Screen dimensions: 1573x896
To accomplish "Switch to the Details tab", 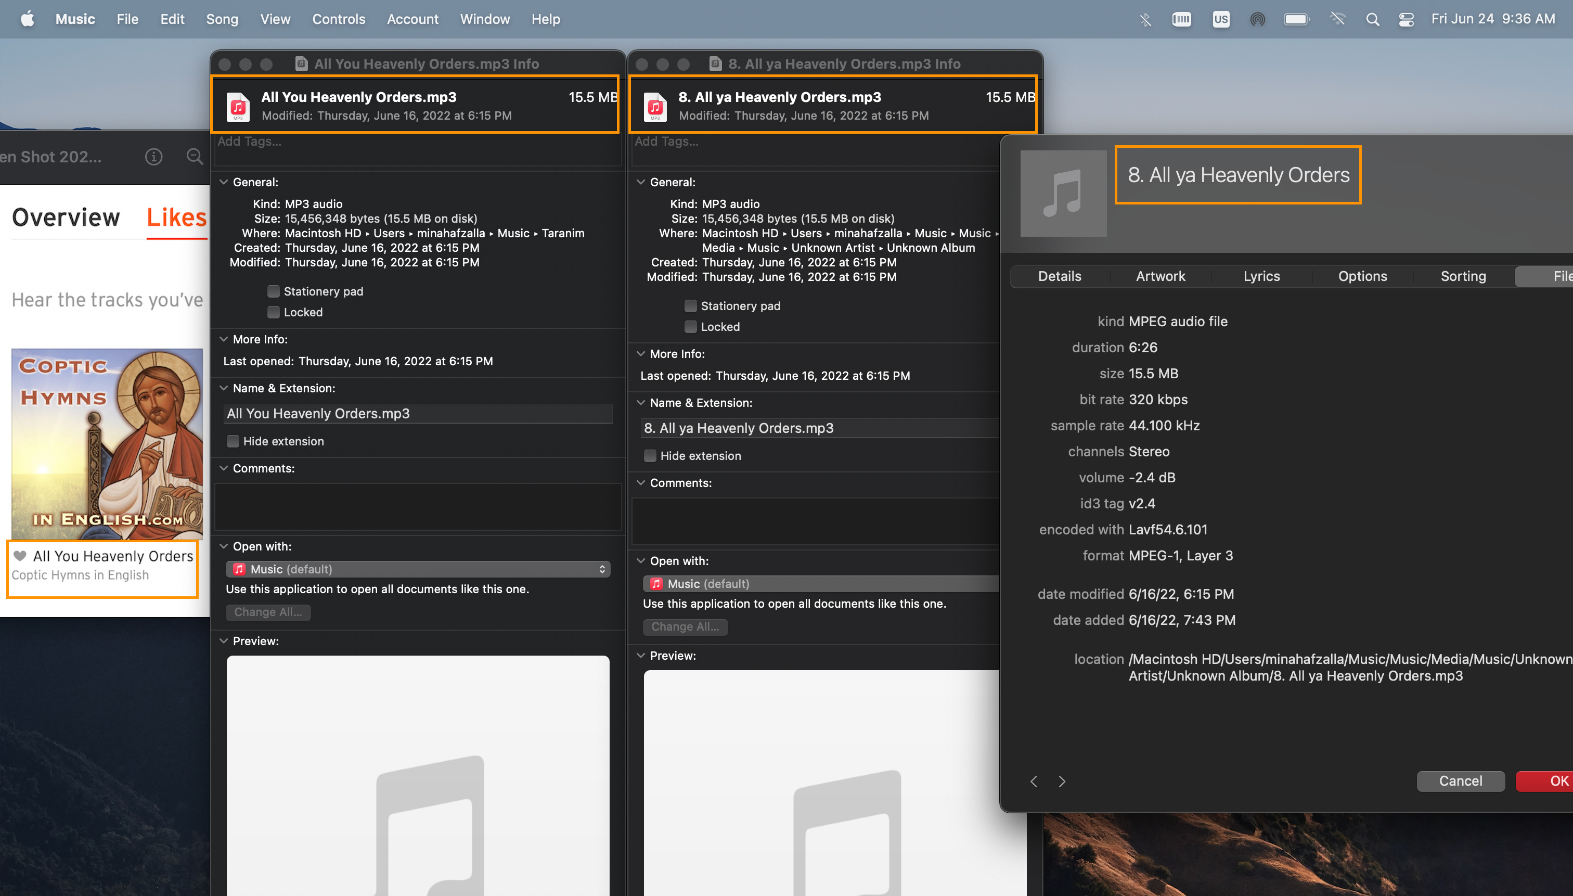I will 1059,276.
